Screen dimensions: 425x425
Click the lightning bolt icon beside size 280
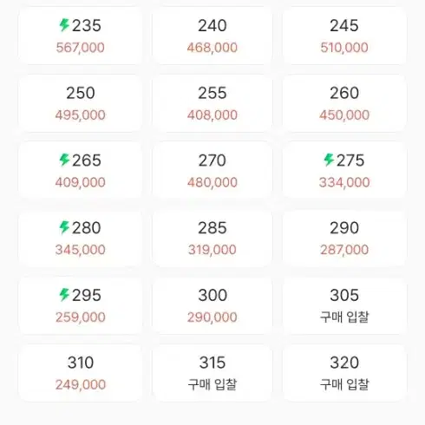(x=64, y=227)
